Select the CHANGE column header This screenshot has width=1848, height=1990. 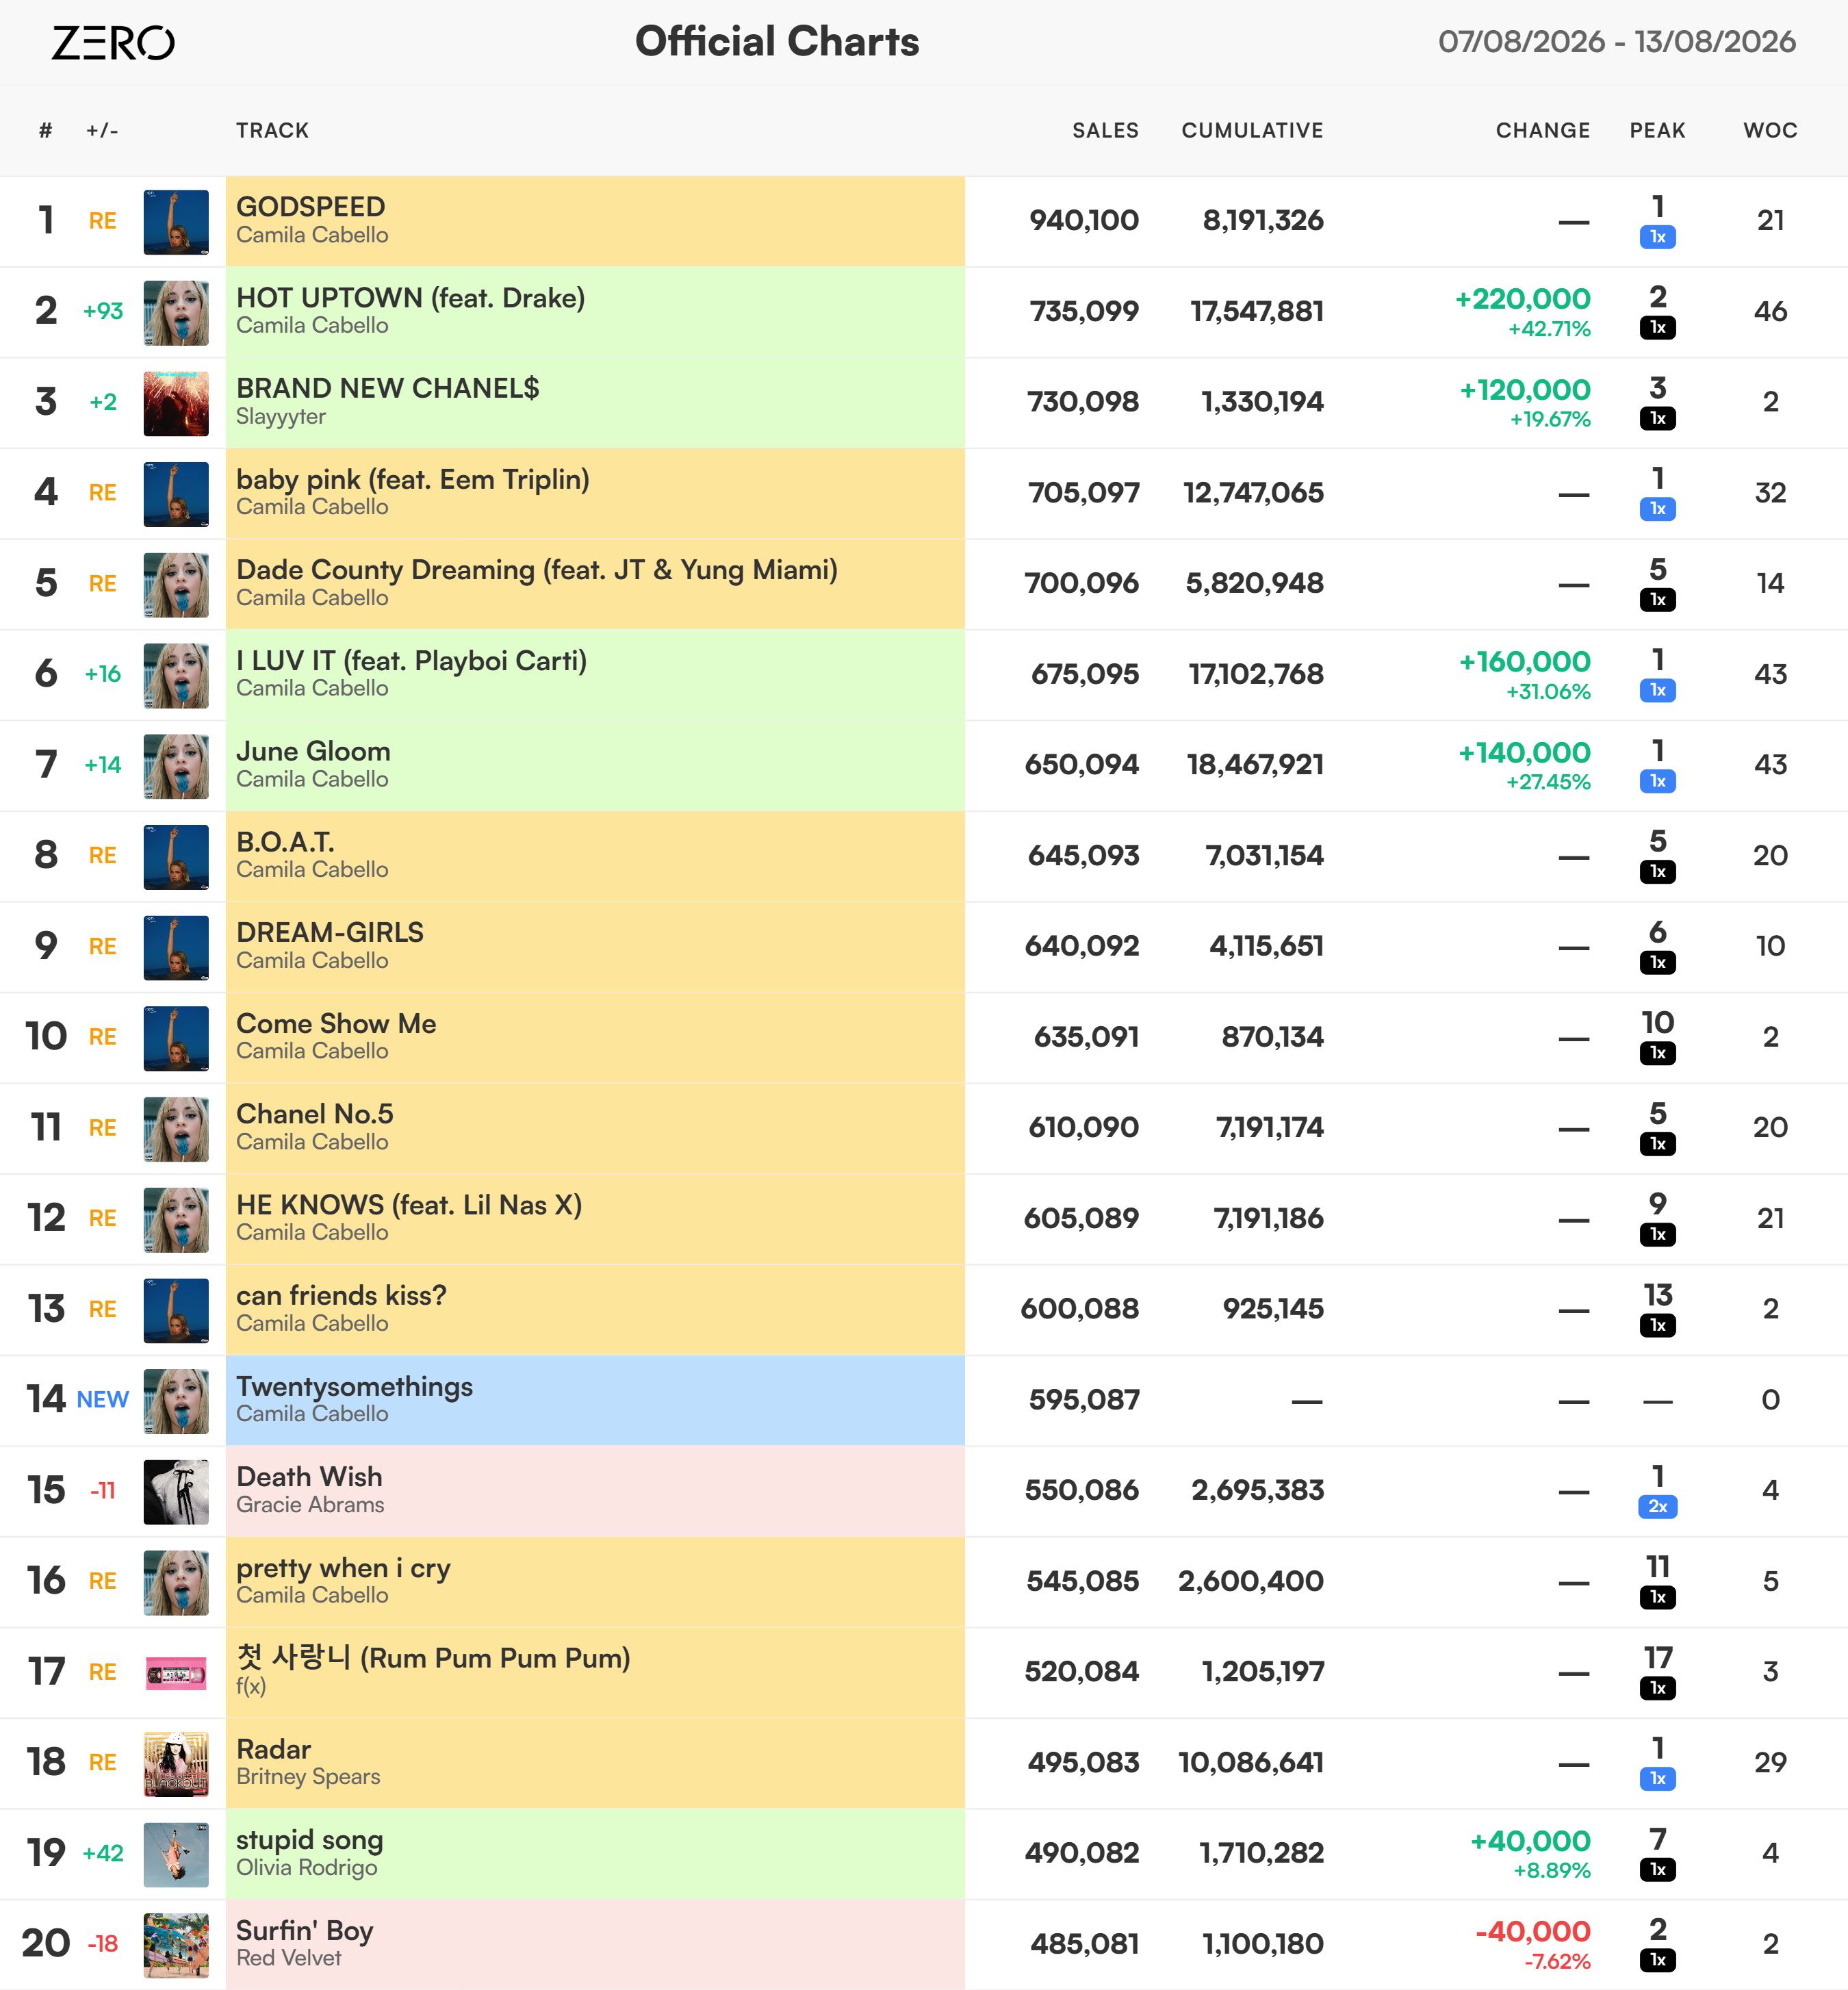[1543, 131]
